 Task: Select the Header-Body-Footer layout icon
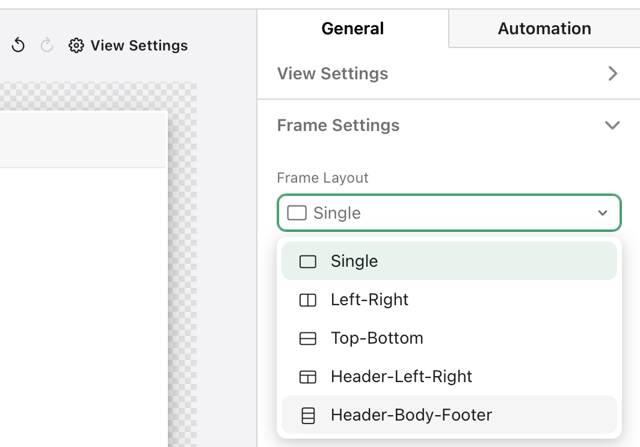[308, 415]
